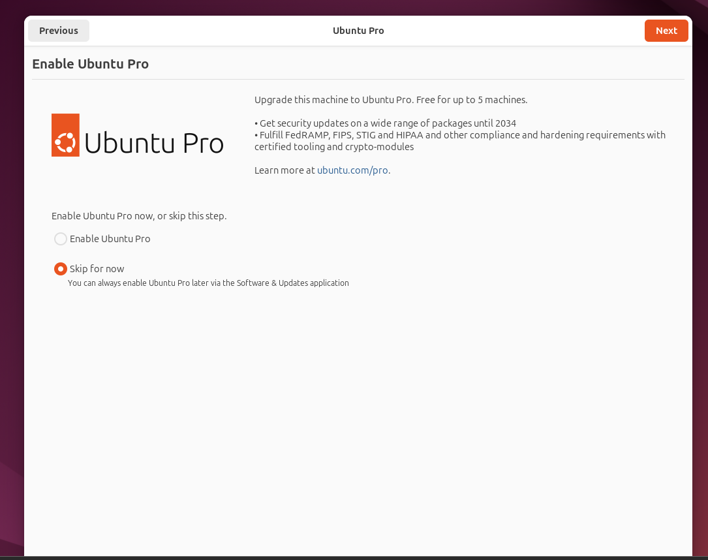Go back with the Previous button

[x=59, y=31]
